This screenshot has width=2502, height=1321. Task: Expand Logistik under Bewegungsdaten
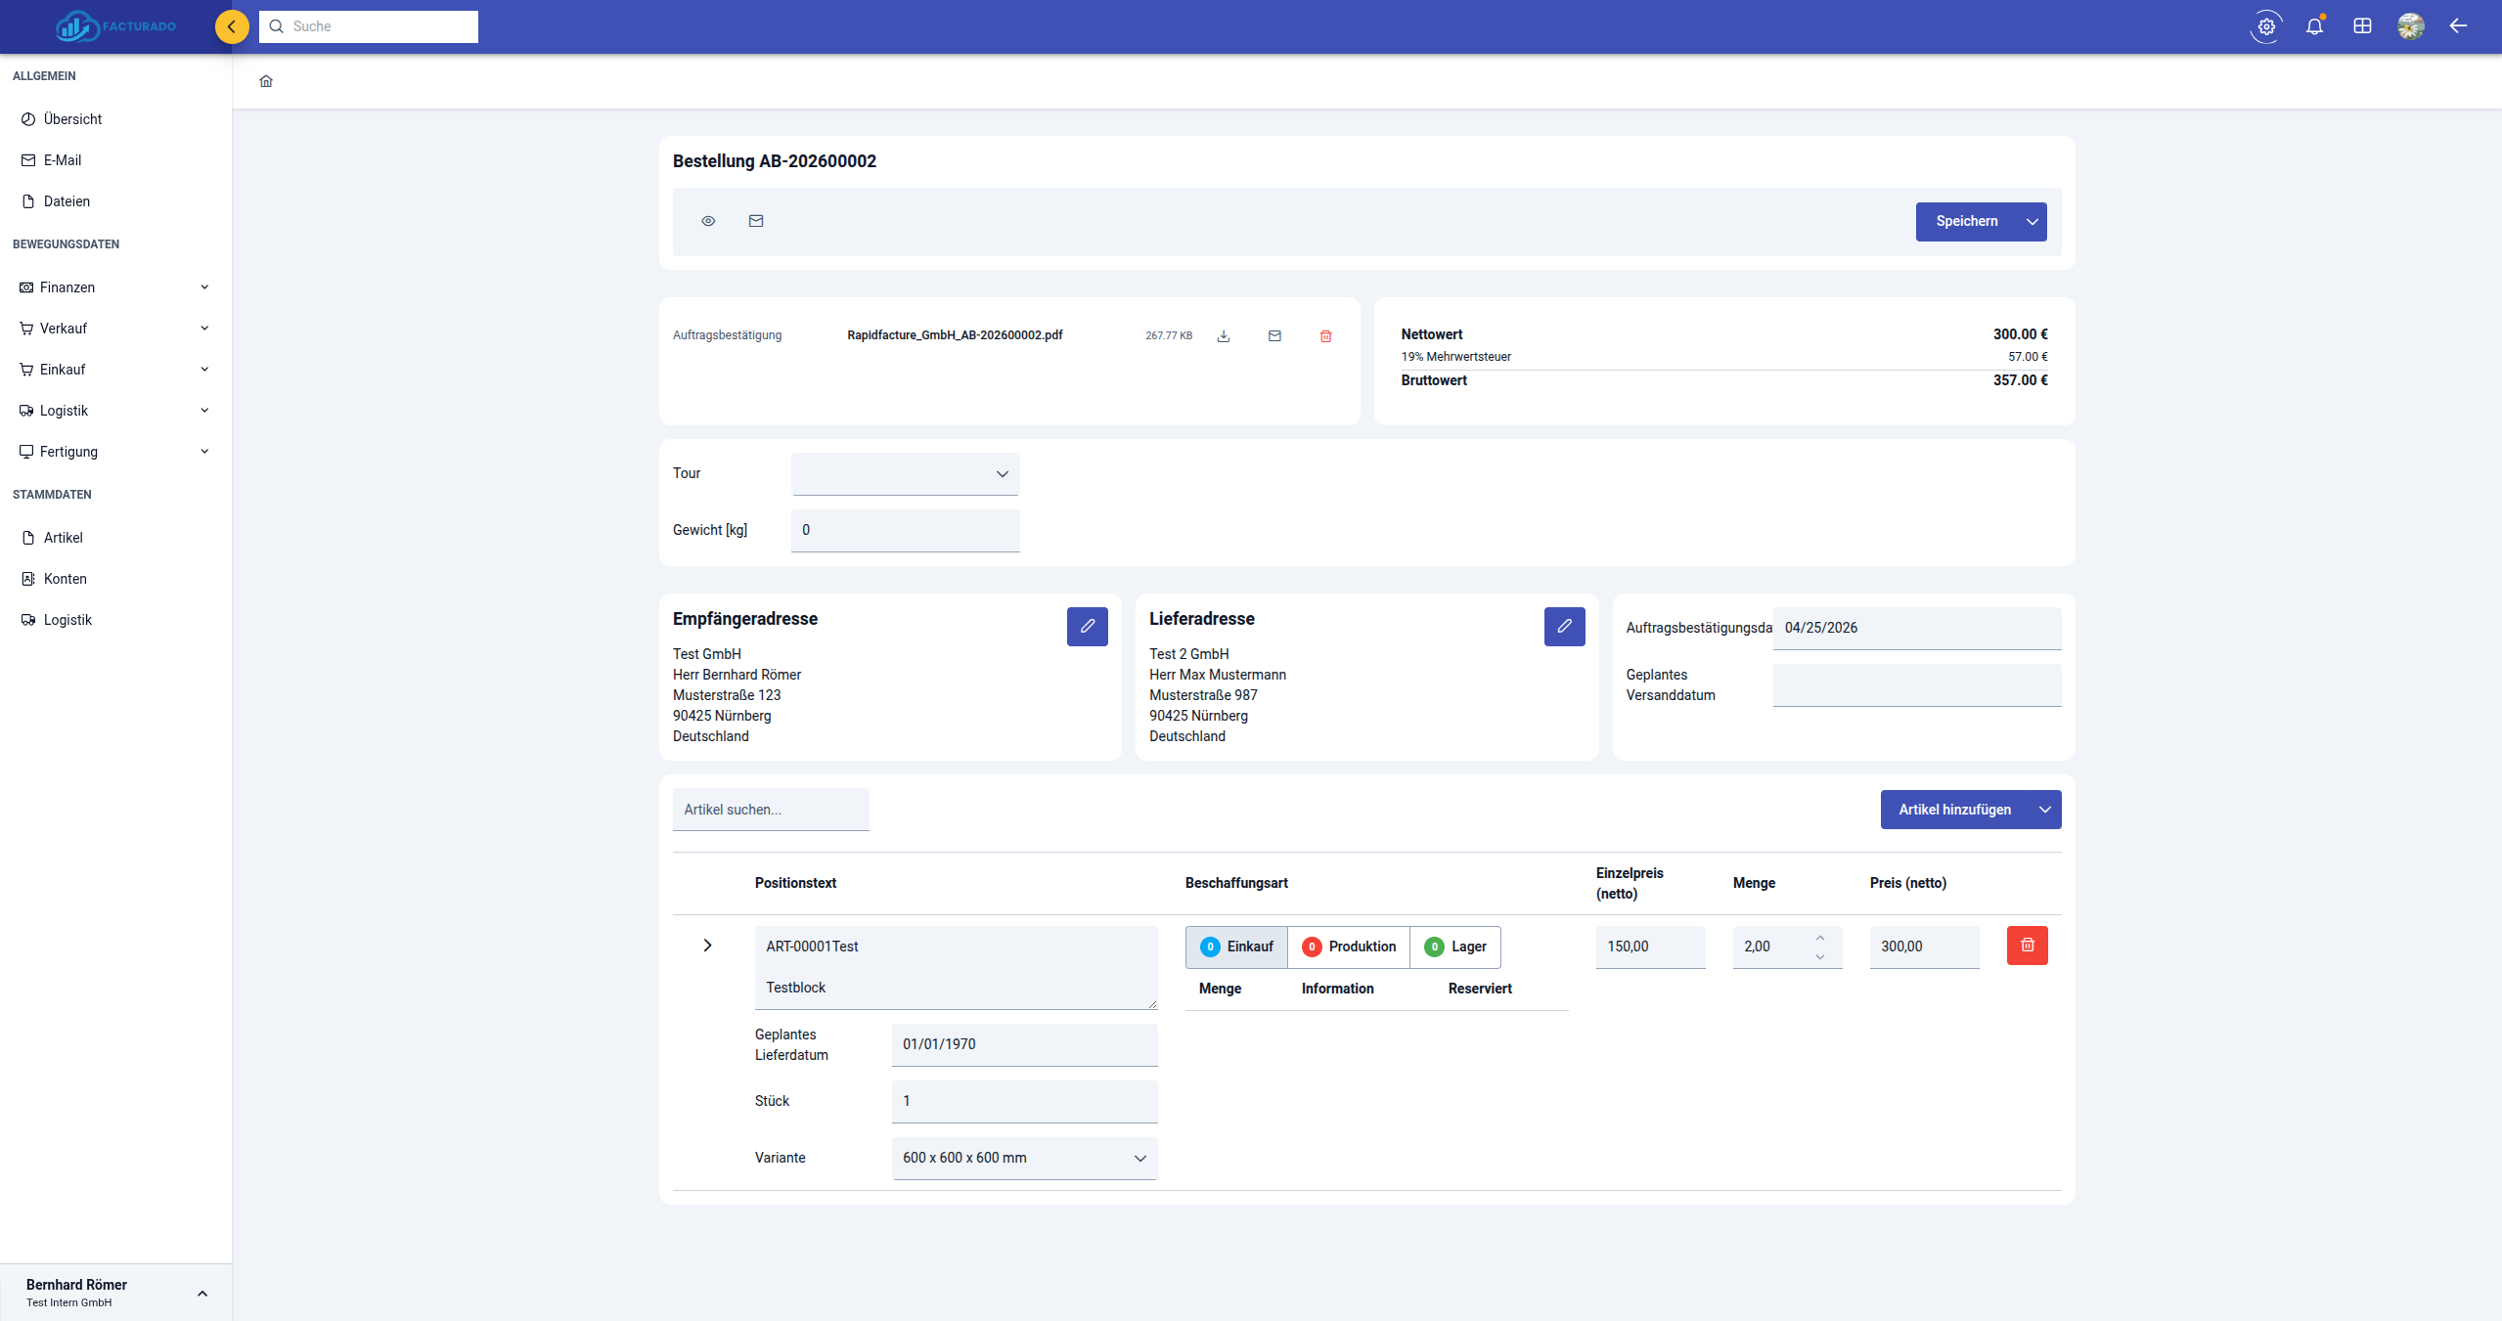pyautogui.click(x=115, y=411)
